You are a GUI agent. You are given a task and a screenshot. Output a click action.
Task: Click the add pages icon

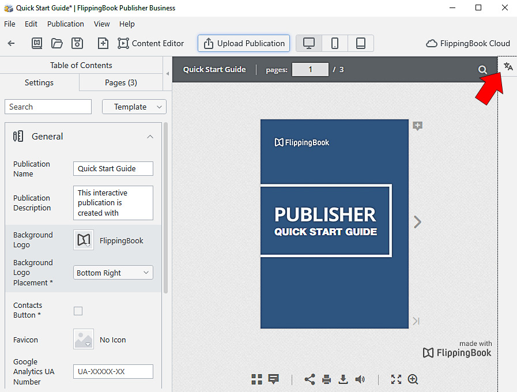pyautogui.click(x=103, y=43)
